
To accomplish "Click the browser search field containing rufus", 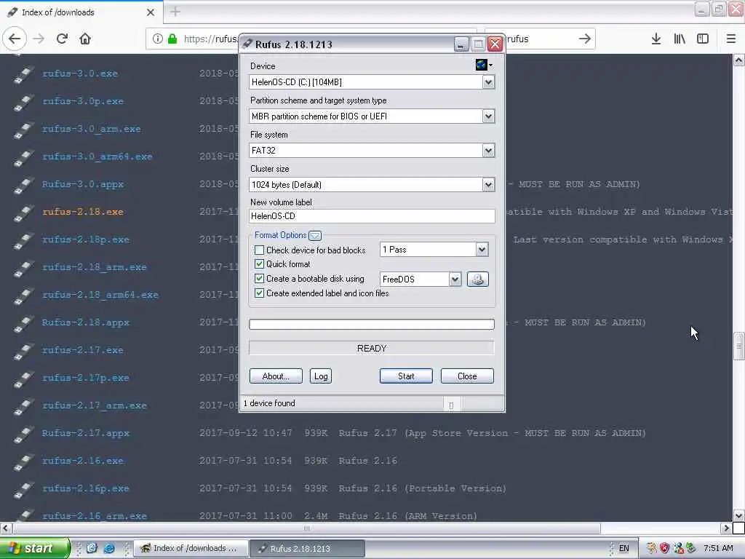I will [539, 39].
